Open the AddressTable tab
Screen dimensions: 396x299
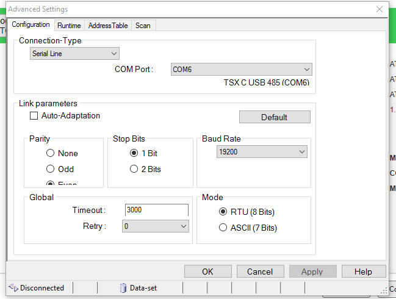pos(108,26)
